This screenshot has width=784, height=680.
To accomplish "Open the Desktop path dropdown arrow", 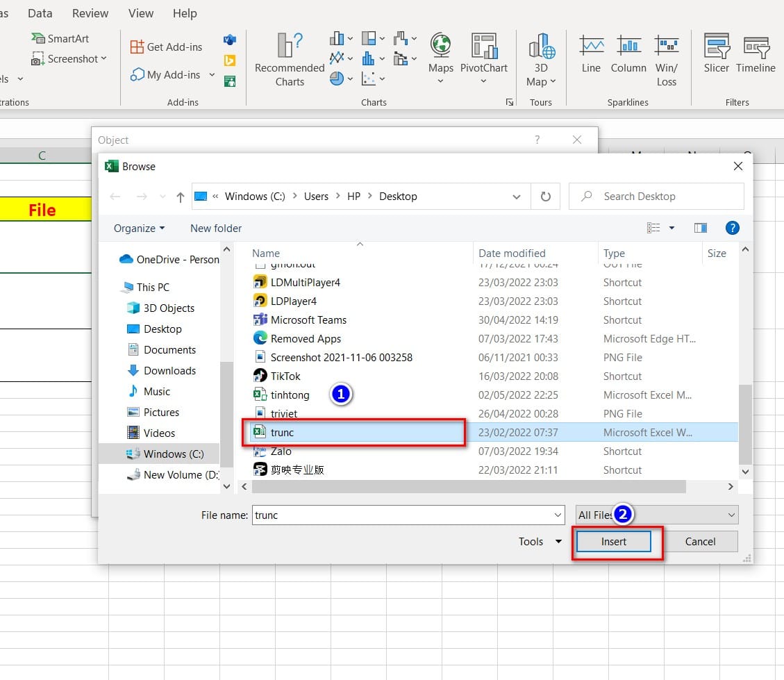I will (517, 197).
